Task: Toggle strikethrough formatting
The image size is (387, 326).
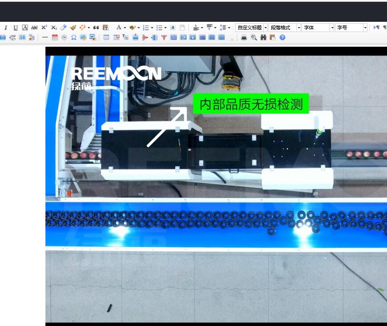Action: (34, 28)
